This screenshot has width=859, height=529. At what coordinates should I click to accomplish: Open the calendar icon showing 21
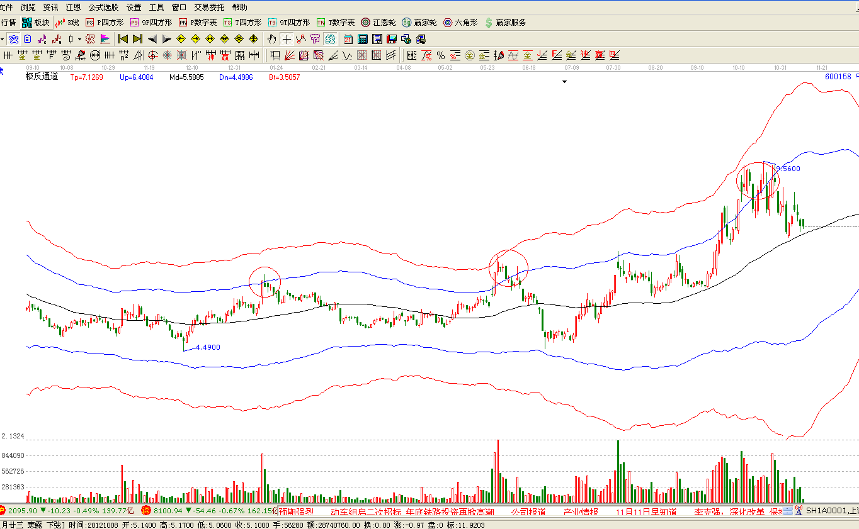(x=348, y=39)
